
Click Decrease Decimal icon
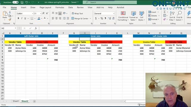coord(113,18)
